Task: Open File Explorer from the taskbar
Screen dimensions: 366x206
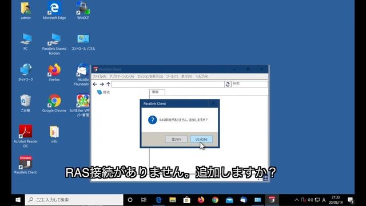Action: [x=173, y=200]
